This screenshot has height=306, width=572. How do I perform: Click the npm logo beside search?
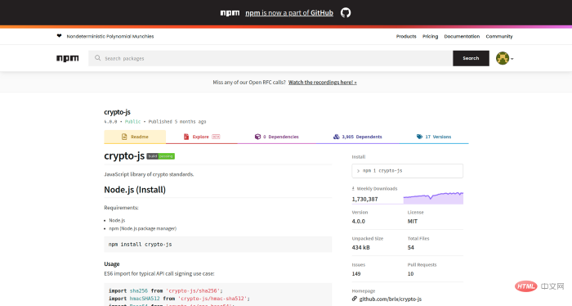(x=68, y=58)
